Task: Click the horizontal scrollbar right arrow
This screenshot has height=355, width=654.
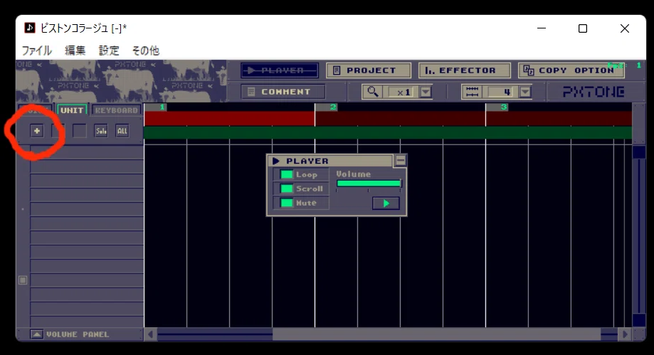Action: (x=624, y=334)
